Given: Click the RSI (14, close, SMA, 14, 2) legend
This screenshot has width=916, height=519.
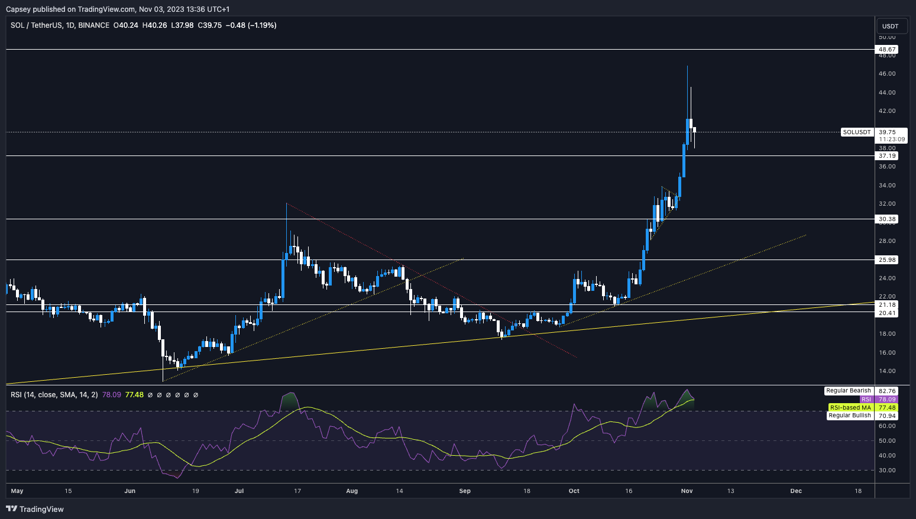Looking at the screenshot, I should point(54,395).
